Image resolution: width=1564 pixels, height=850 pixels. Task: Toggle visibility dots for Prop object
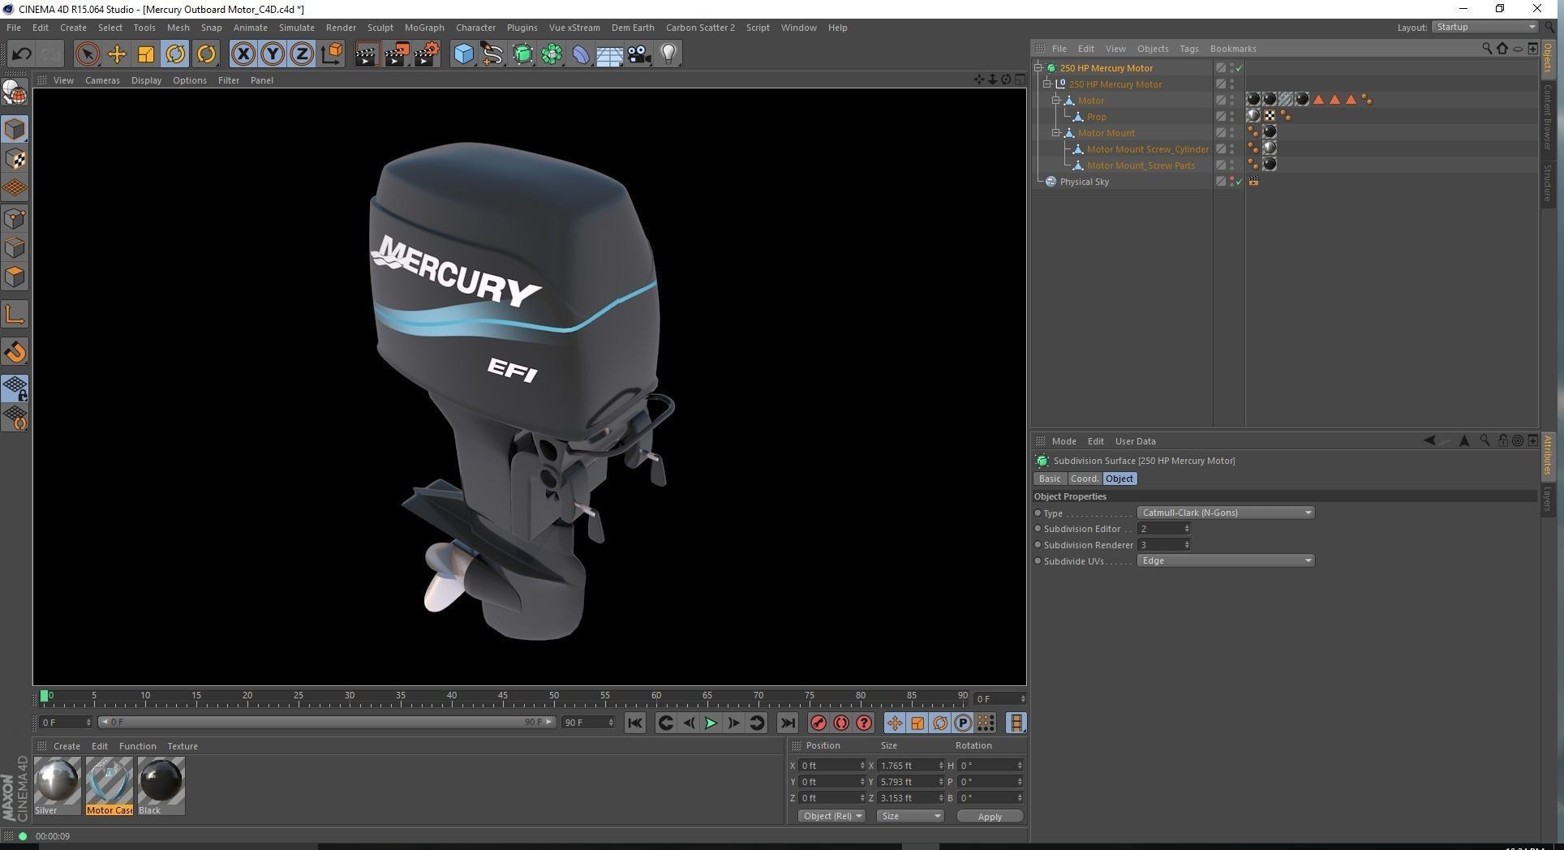[1231, 117]
